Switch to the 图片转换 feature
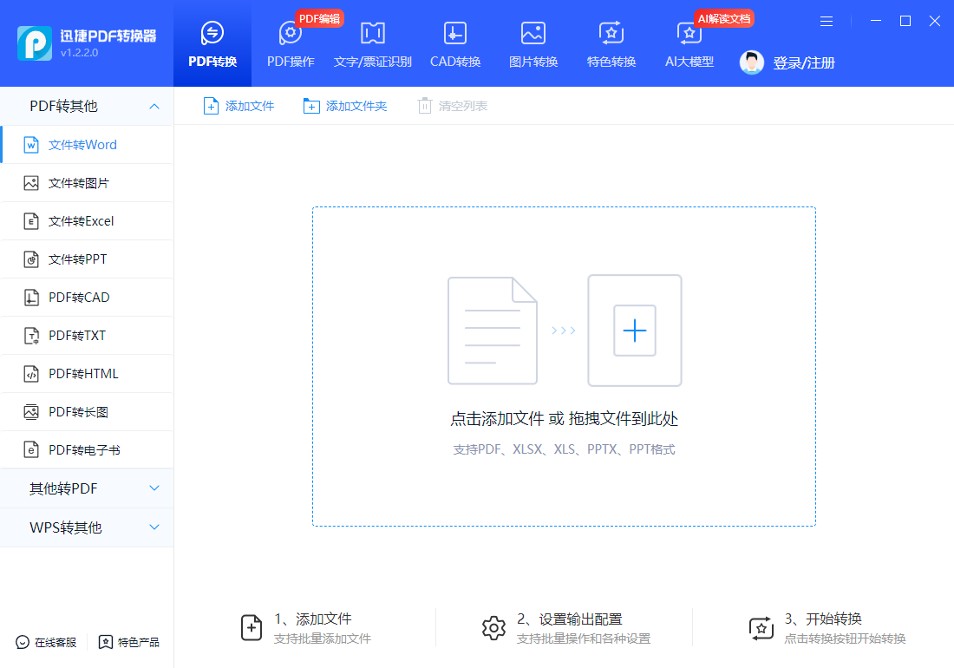Screen dimensions: 954x668 [533, 43]
